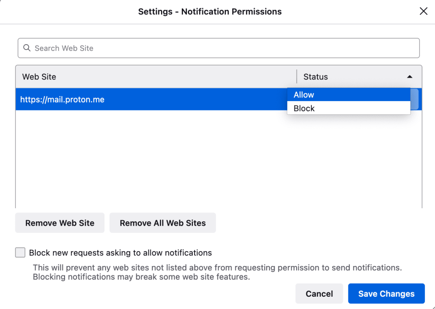Click the sort arrow on Status column
This screenshot has width=435, height=309.
pos(410,77)
